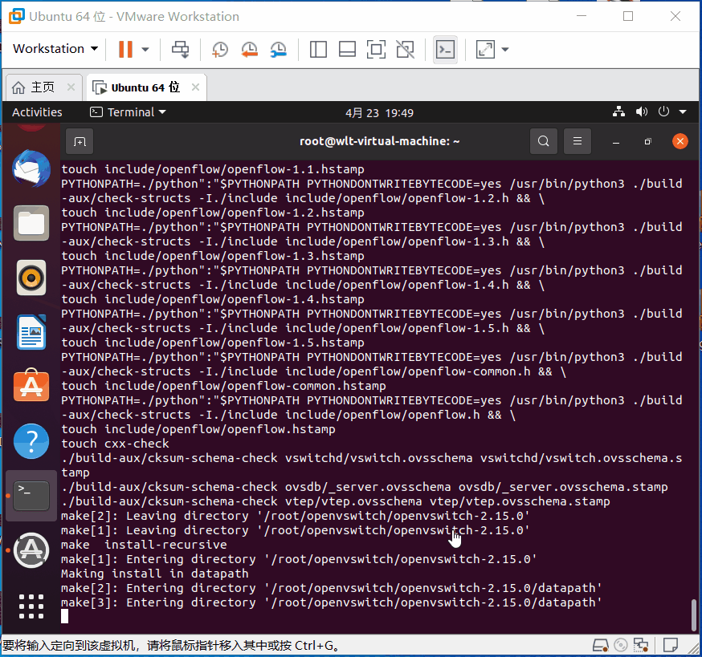Open the Workstation menu

[55, 49]
